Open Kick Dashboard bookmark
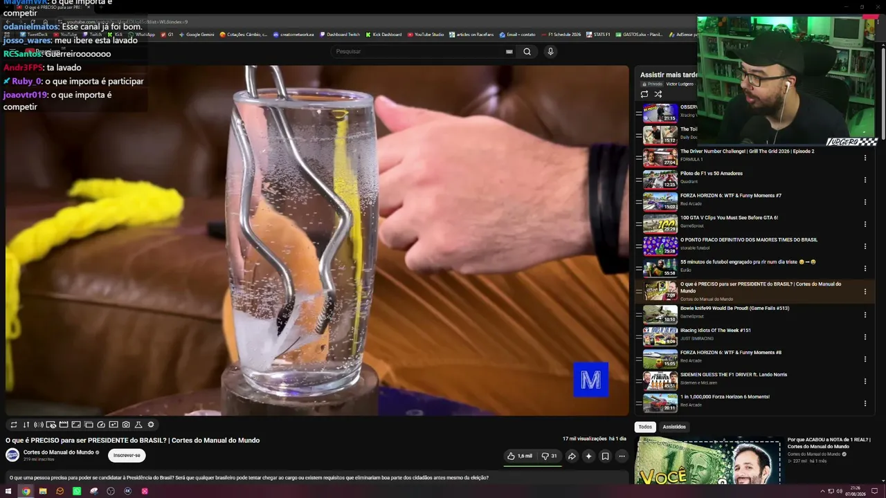The image size is (886, 498). coord(383,35)
